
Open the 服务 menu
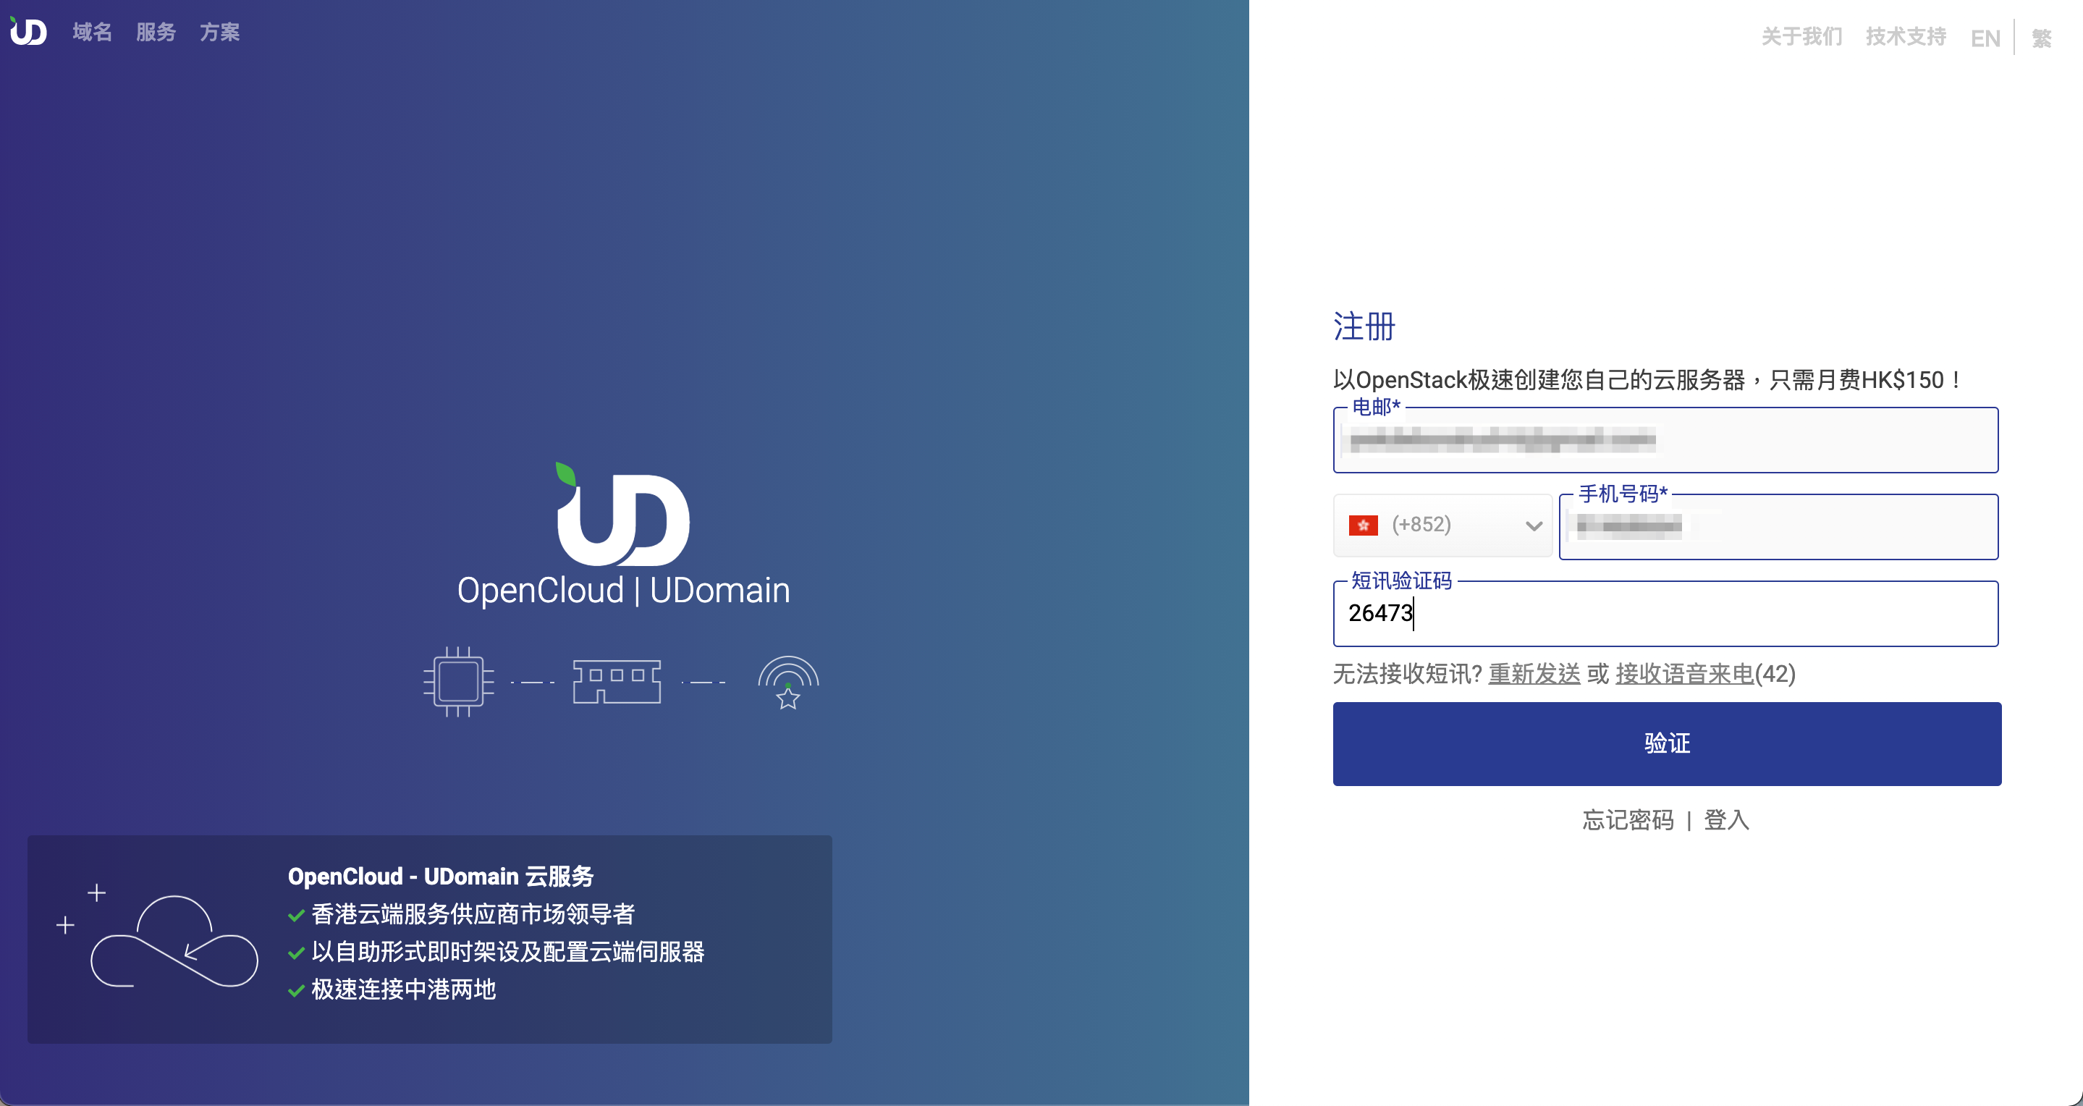[x=156, y=33]
